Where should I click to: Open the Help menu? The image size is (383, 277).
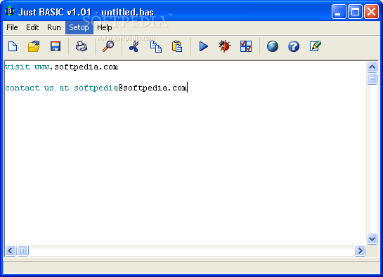(x=105, y=27)
